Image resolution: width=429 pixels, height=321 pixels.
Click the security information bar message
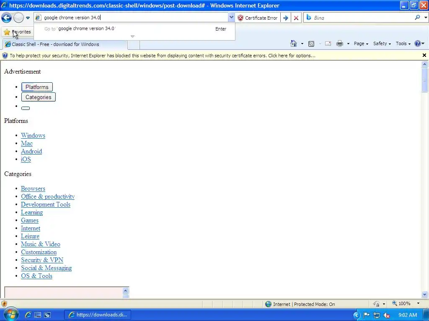pos(163,56)
